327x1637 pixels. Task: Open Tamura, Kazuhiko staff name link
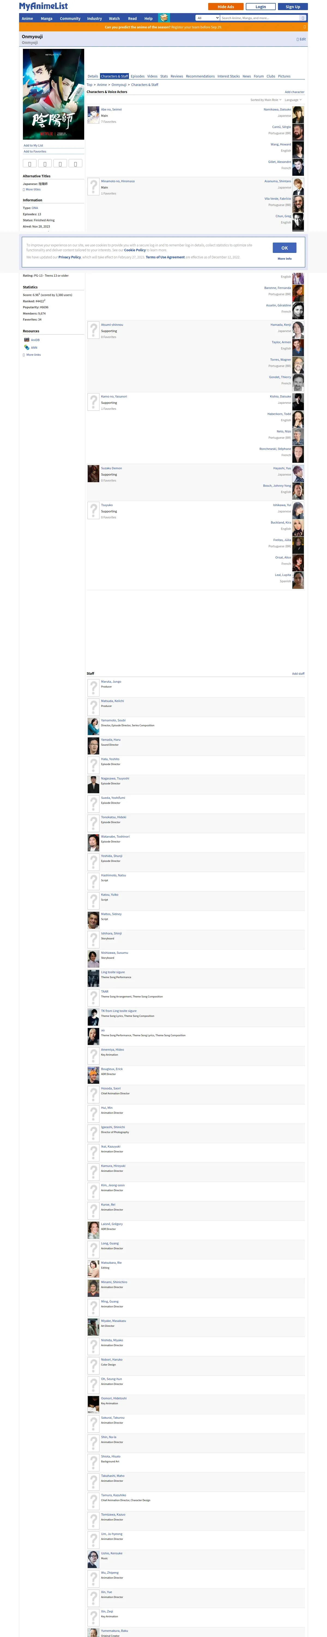coord(114,1495)
